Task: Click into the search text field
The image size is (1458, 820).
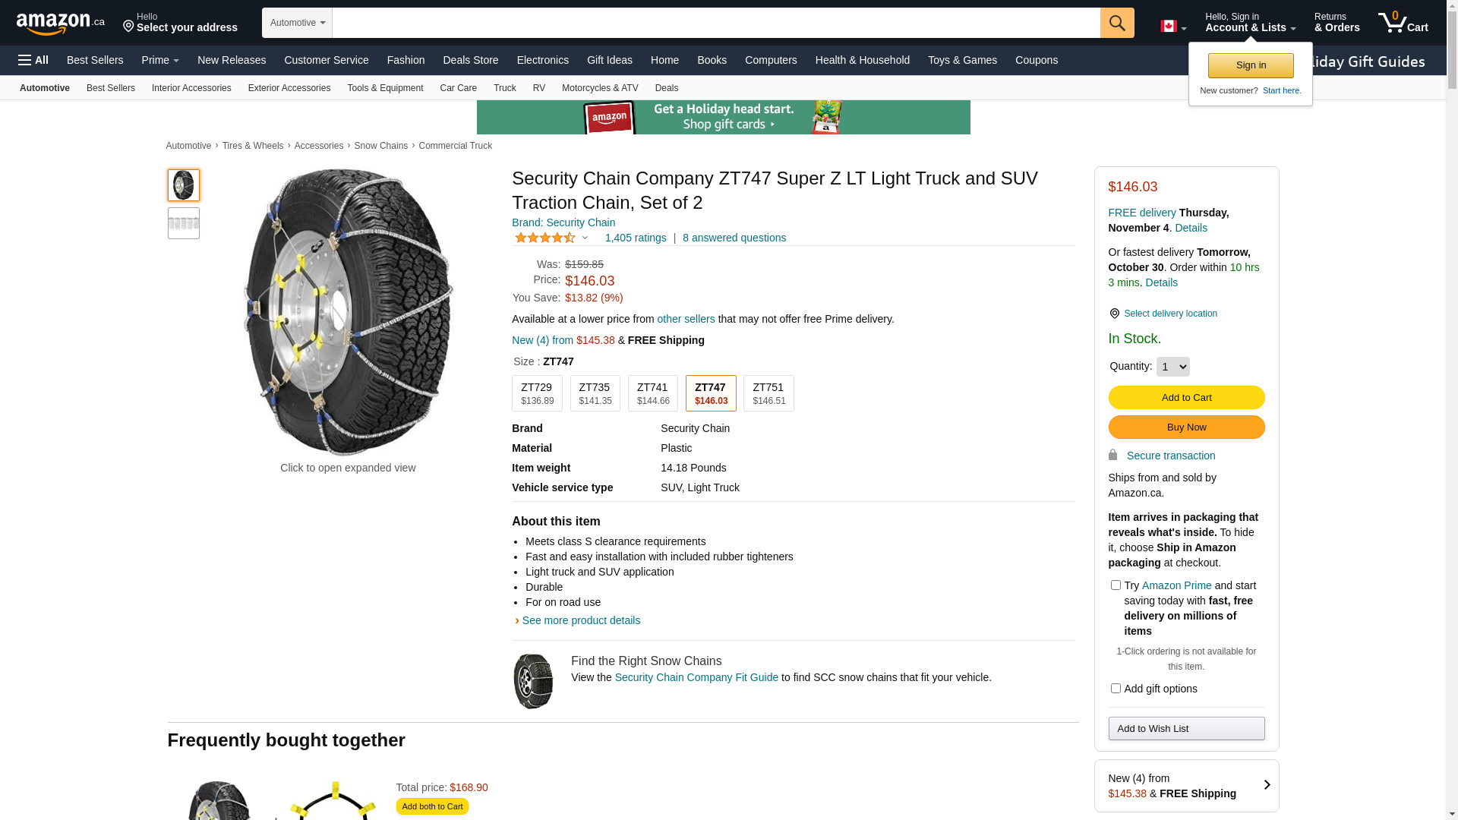Action: tap(715, 23)
